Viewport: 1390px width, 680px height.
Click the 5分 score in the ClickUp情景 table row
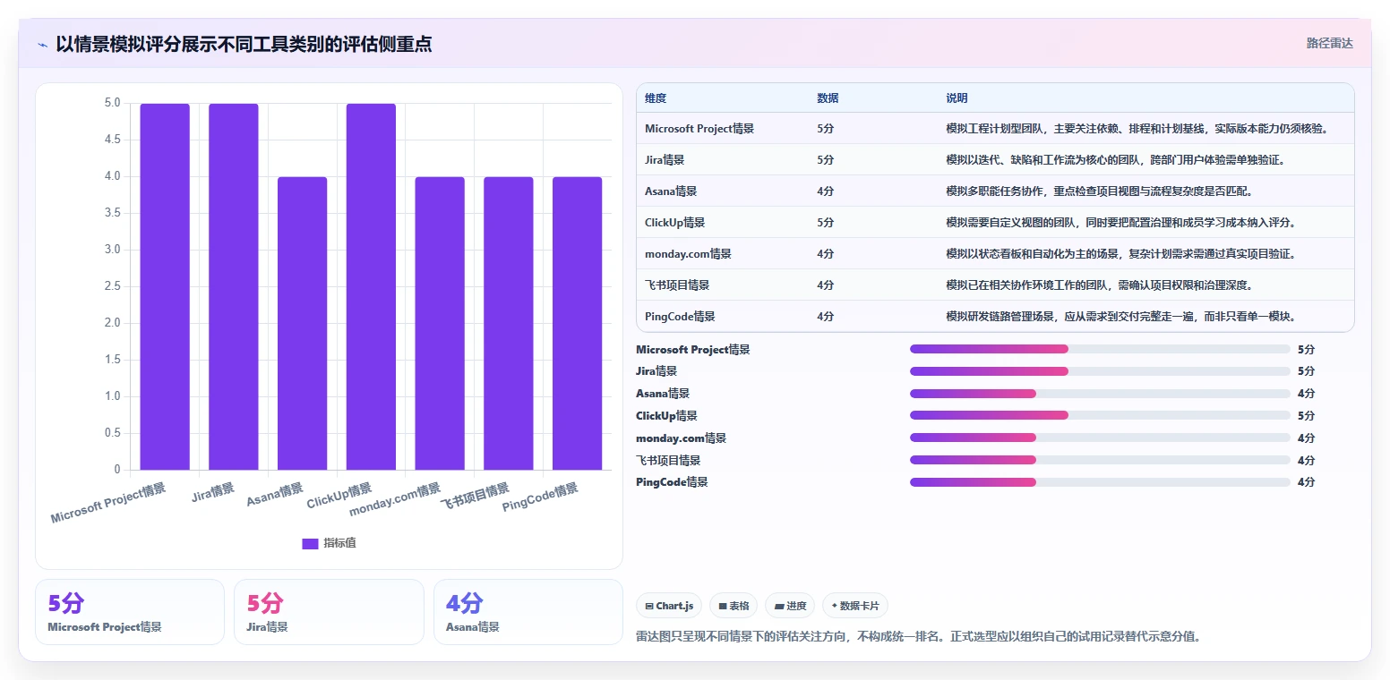coord(825,223)
